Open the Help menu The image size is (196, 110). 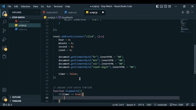click(67, 6)
